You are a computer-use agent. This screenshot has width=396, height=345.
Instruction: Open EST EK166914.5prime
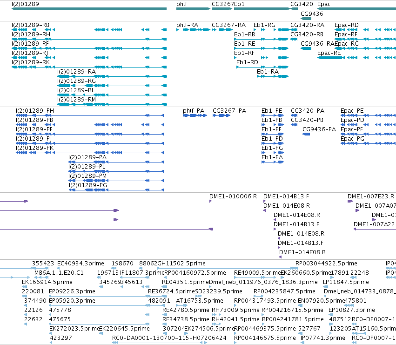pyautogui.click(x=47, y=282)
